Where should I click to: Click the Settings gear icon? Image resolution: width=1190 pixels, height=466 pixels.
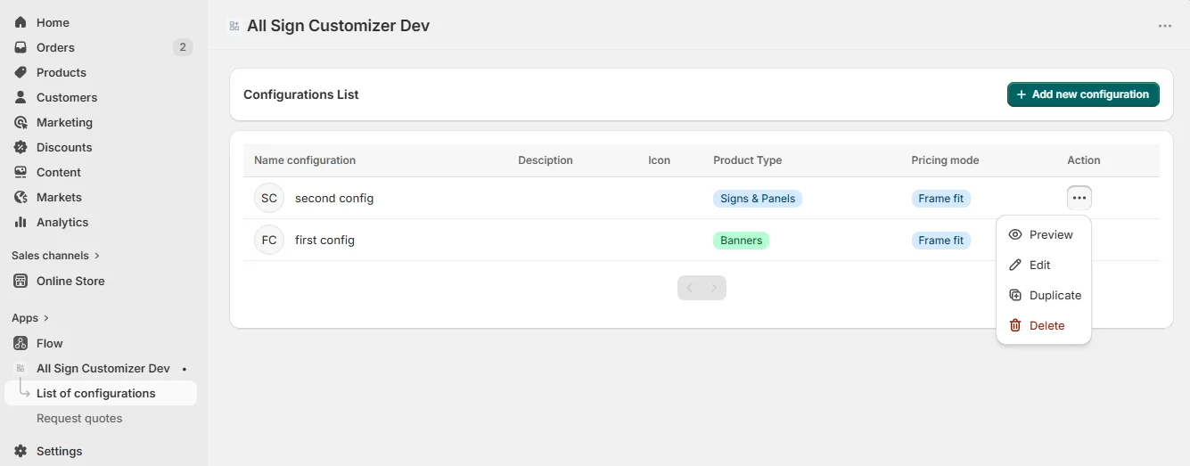pos(21,451)
